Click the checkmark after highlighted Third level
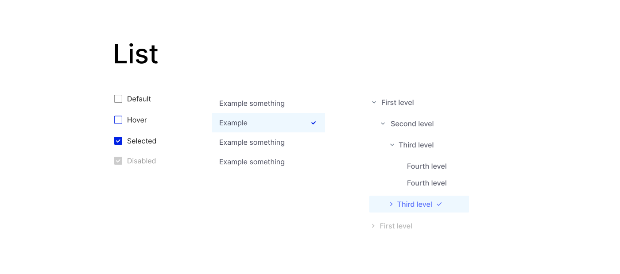This screenshot has width=620, height=274. (x=439, y=204)
